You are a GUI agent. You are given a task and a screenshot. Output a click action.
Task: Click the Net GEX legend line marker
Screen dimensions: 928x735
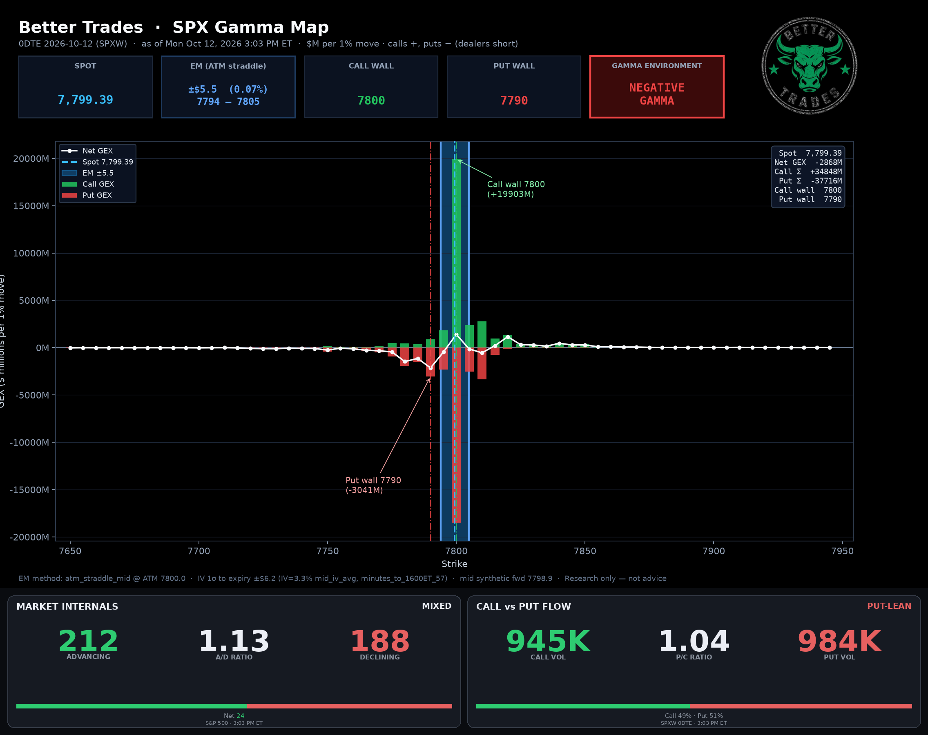pos(69,151)
